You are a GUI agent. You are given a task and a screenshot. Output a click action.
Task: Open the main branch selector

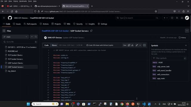pos(15,37)
